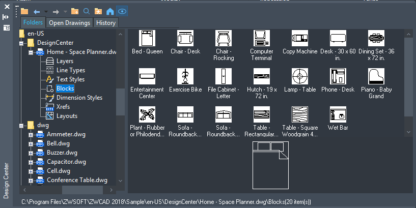Switch to the History tab
The image size is (416, 208).
pos(106,23)
